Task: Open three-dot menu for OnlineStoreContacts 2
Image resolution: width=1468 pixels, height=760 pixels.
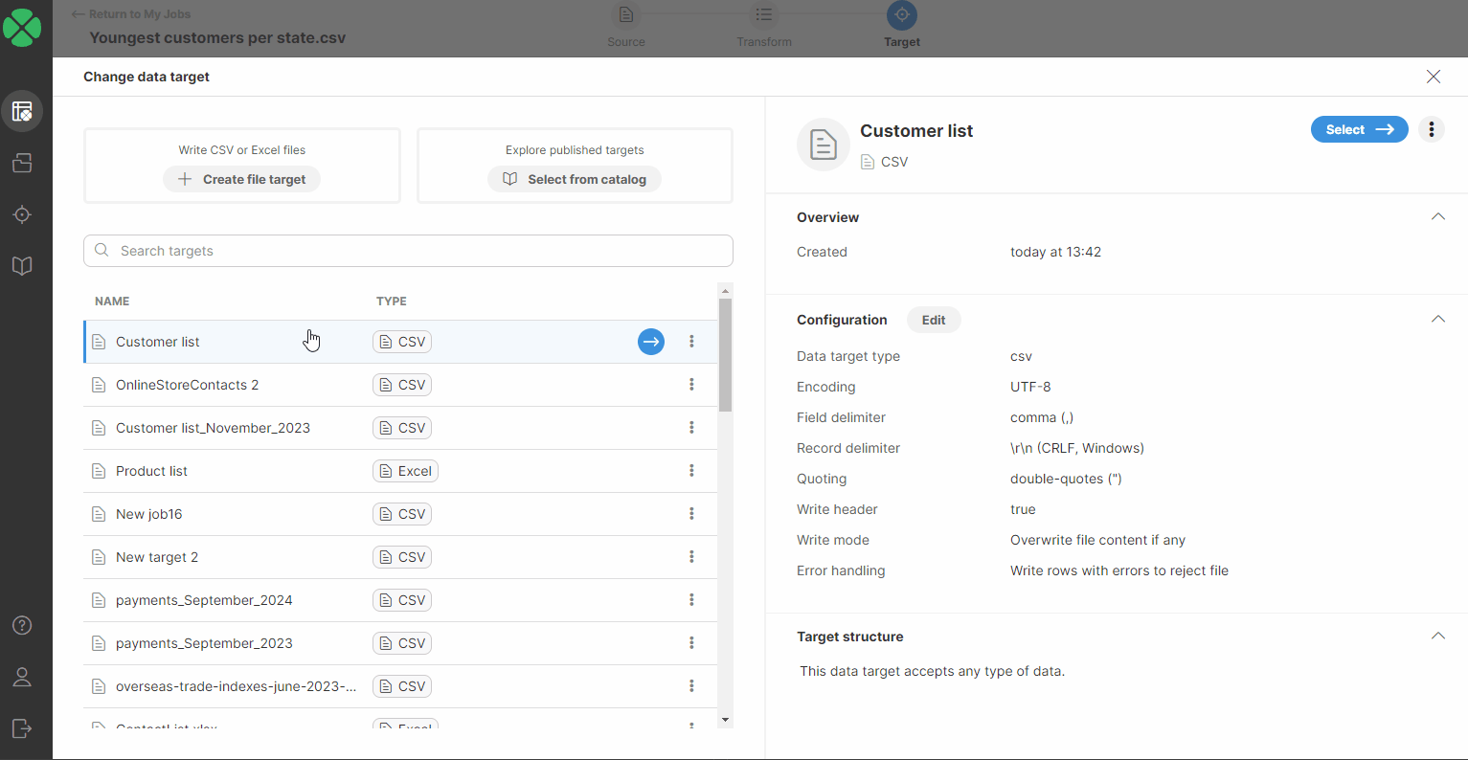Action: (691, 385)
